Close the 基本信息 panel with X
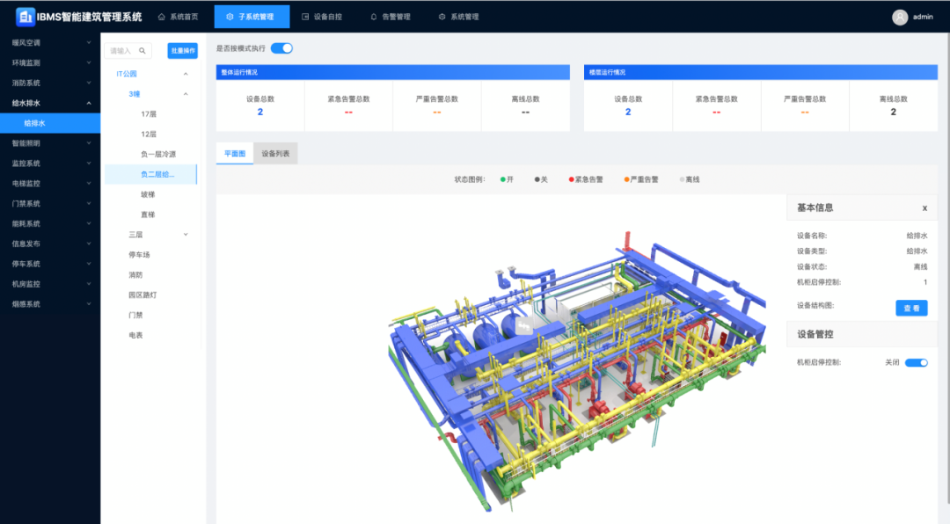The width and height of the screenshot is (950, 524). (x=924, y=208)
